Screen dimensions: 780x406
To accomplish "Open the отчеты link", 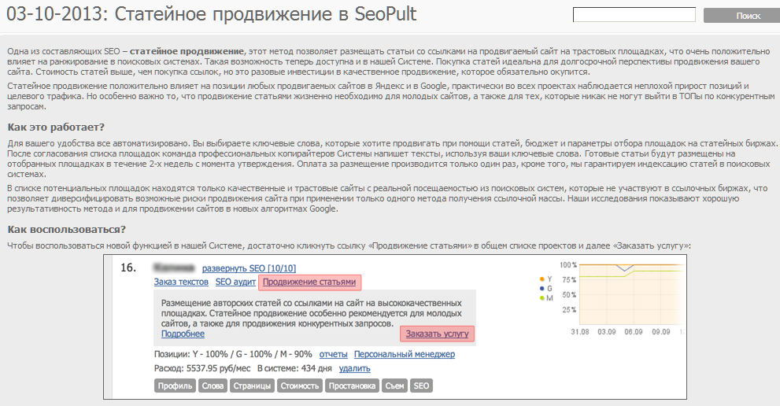I will (x=333, y=354).
